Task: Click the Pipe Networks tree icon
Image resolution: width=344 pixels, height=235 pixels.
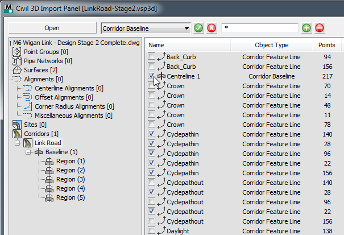Action: point(17,61)
